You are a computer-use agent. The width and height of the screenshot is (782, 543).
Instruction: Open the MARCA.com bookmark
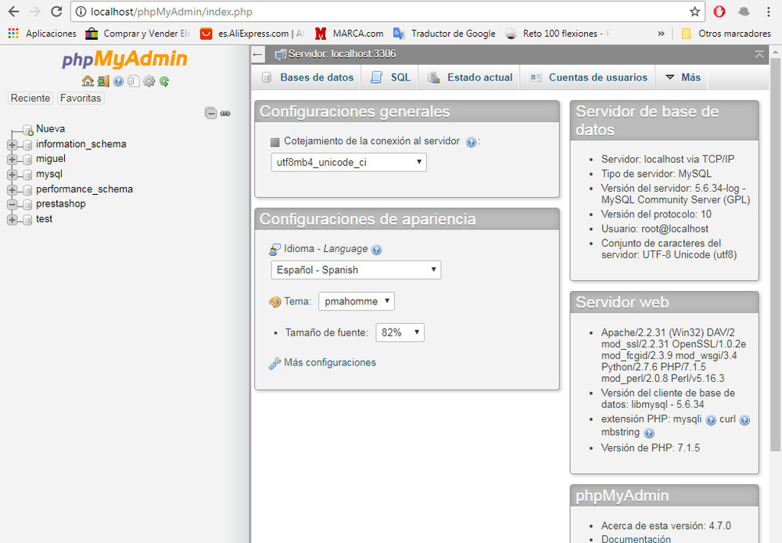(349, 34)
